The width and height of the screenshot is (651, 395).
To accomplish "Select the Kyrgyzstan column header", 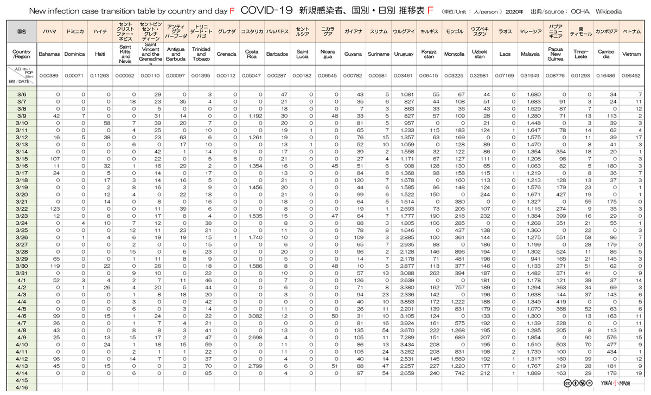I will tap(429, 54).
